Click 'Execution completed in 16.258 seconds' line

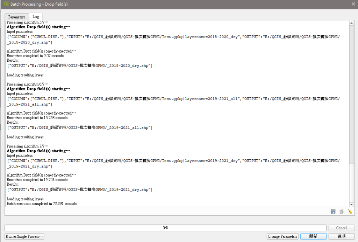pyautogui.click(x=37, y=118)
